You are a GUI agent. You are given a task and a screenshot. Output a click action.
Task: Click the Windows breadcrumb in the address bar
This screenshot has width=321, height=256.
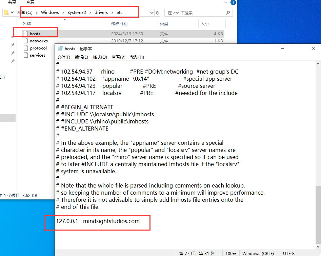pyautogui.click(x=50, y=13)
